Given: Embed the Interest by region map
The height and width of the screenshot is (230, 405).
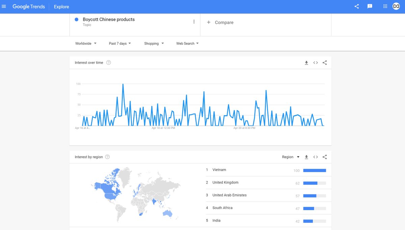Looking at the screenshot, I should [x=316, y=157].
